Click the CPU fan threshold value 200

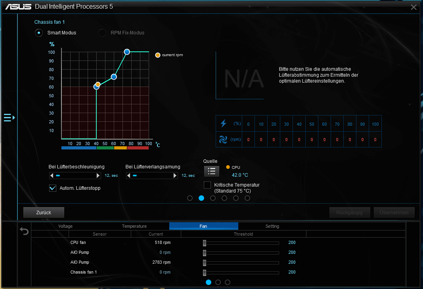pos(292,242)
